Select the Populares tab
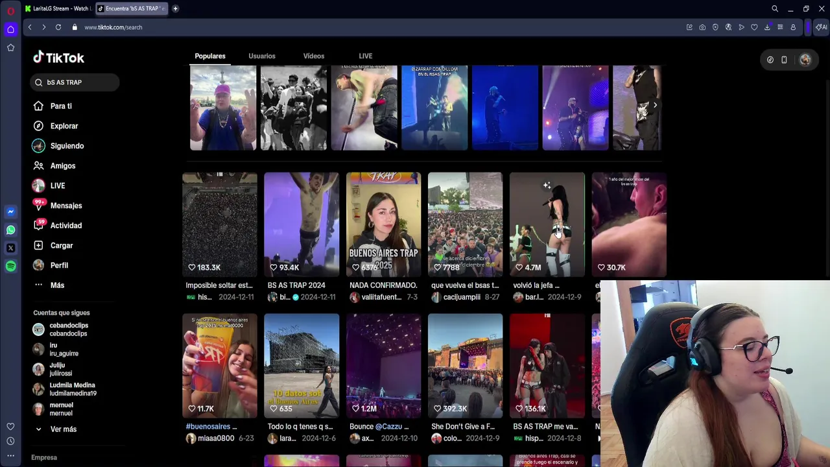The image size is (830, 467). coord(210,56)
